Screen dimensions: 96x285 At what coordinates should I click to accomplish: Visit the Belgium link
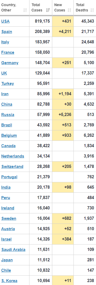9,135
